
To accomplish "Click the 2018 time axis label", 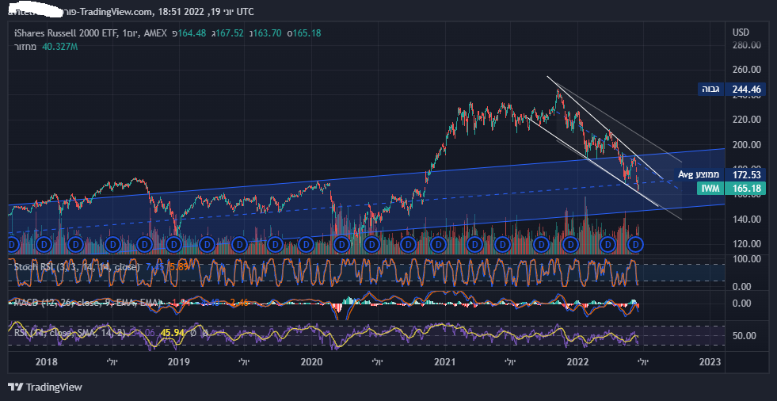I will (47, 362).
